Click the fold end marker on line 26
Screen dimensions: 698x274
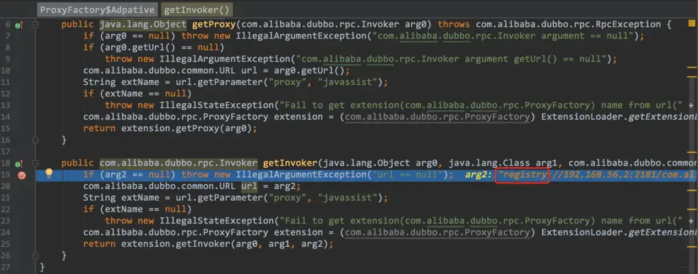(35, 255)
